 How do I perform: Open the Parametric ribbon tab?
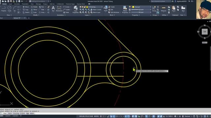25,4
